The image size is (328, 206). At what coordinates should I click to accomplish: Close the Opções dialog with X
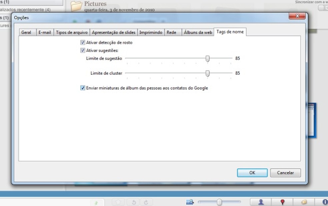297,16
